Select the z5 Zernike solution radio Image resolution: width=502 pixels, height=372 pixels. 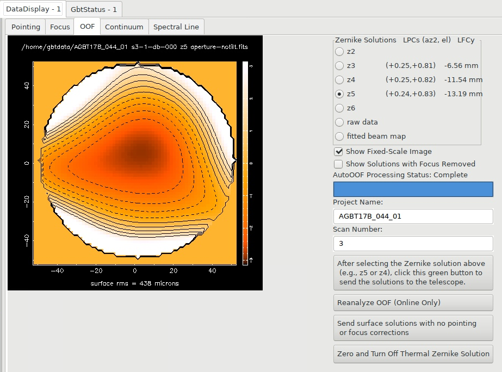[339, 94]
